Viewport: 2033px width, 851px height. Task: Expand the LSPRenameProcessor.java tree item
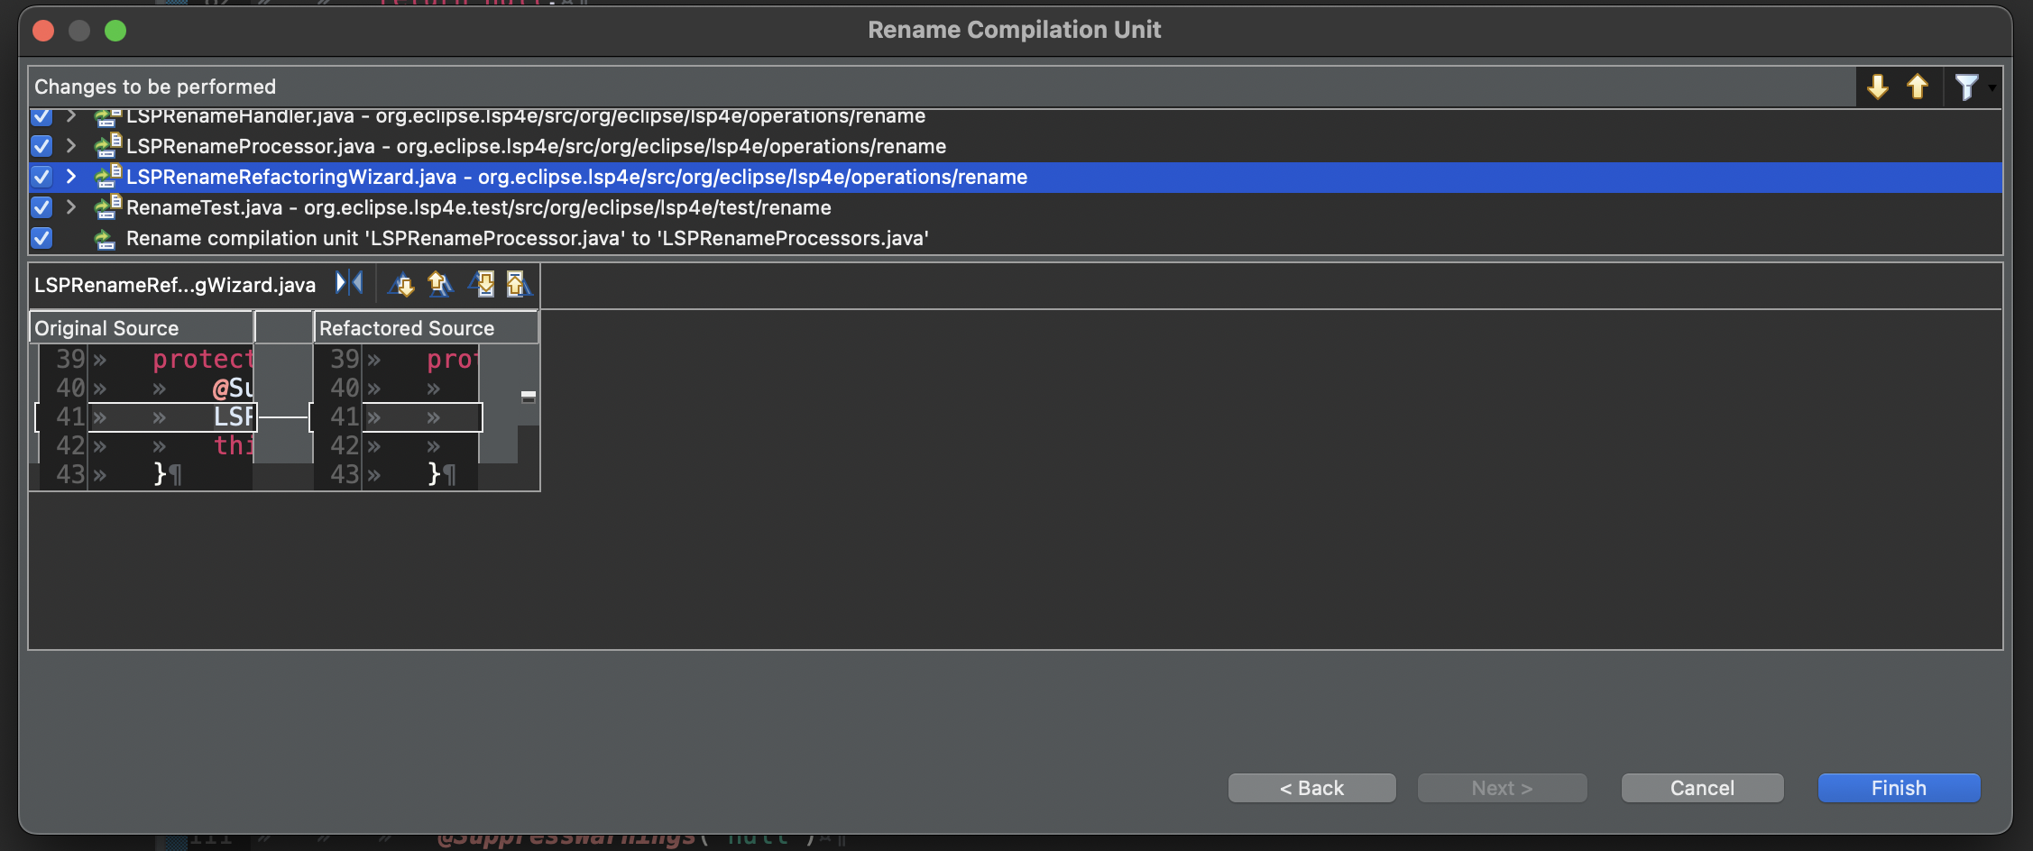(x=71, y=146)
